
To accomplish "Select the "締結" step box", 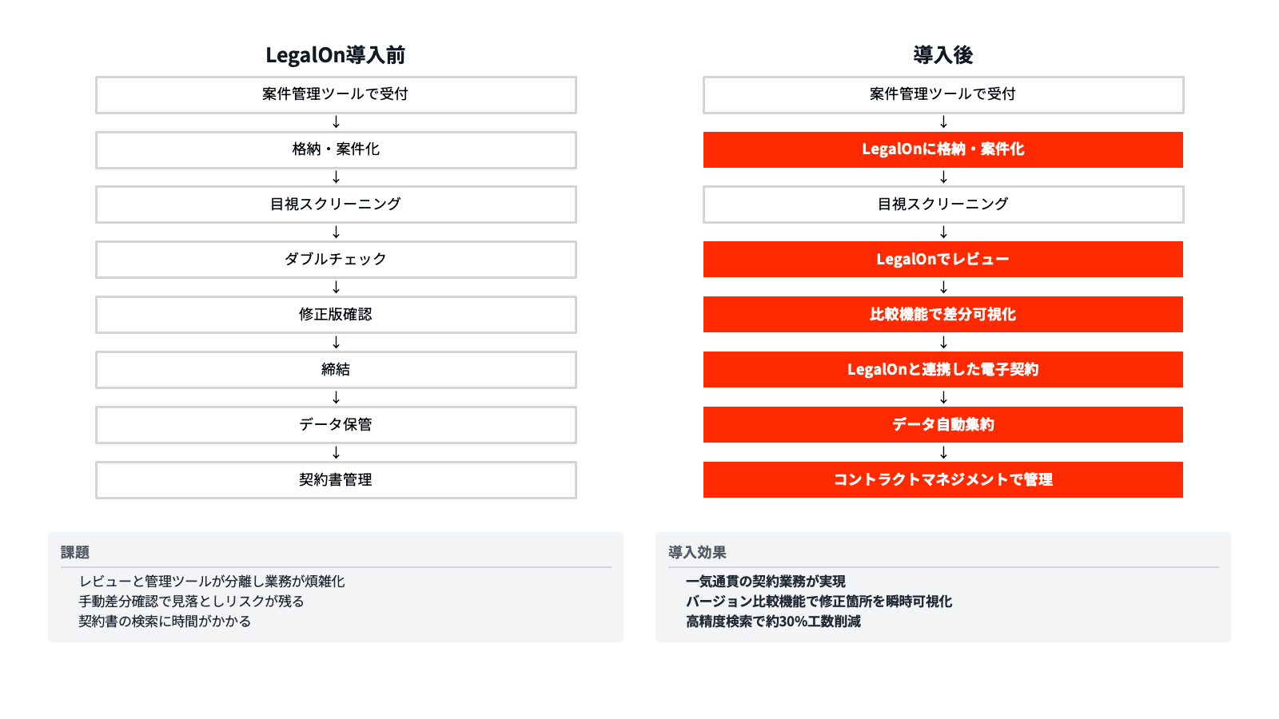I will 336,370.
